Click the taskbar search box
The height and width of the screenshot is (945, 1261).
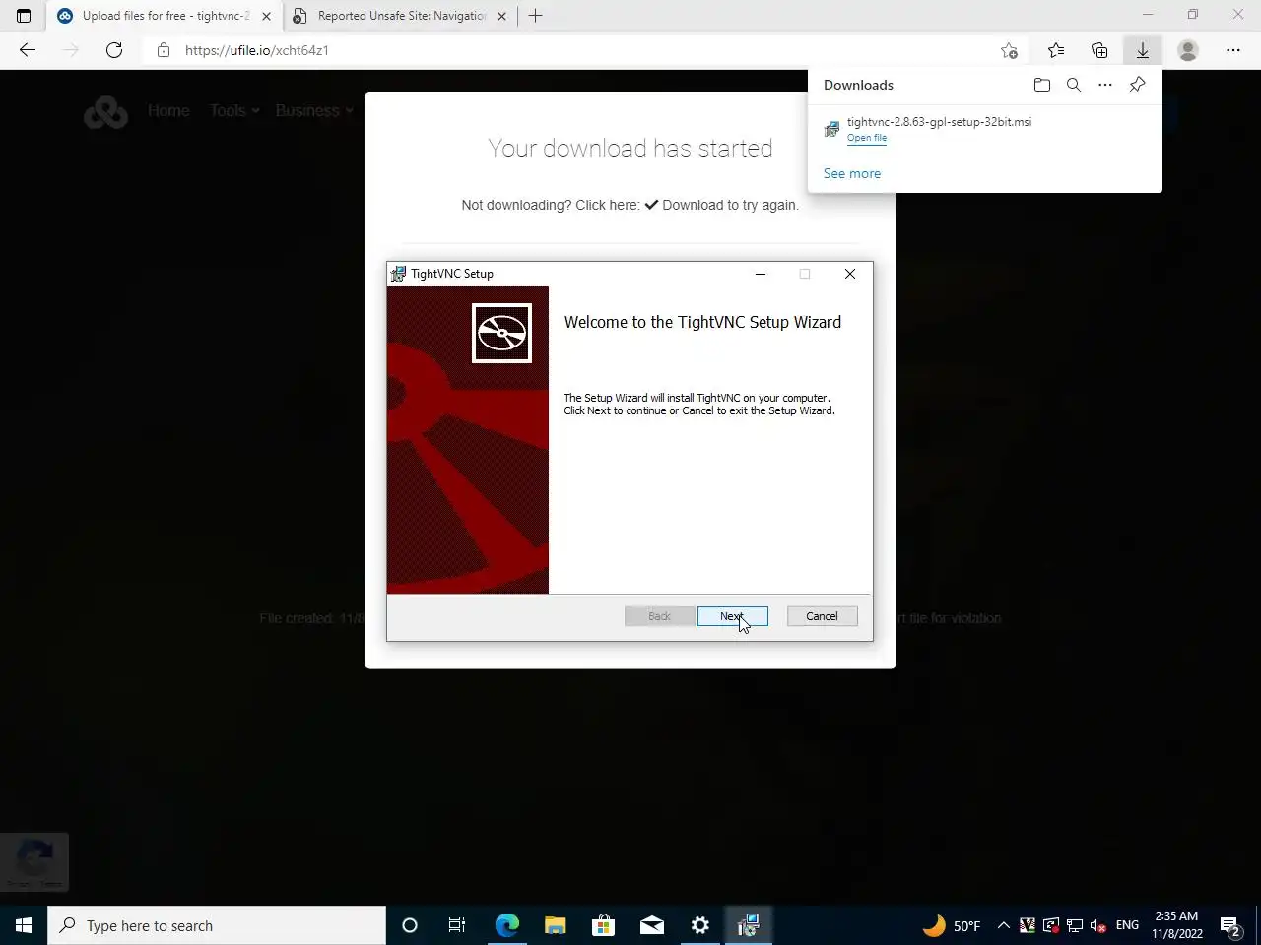217,925
